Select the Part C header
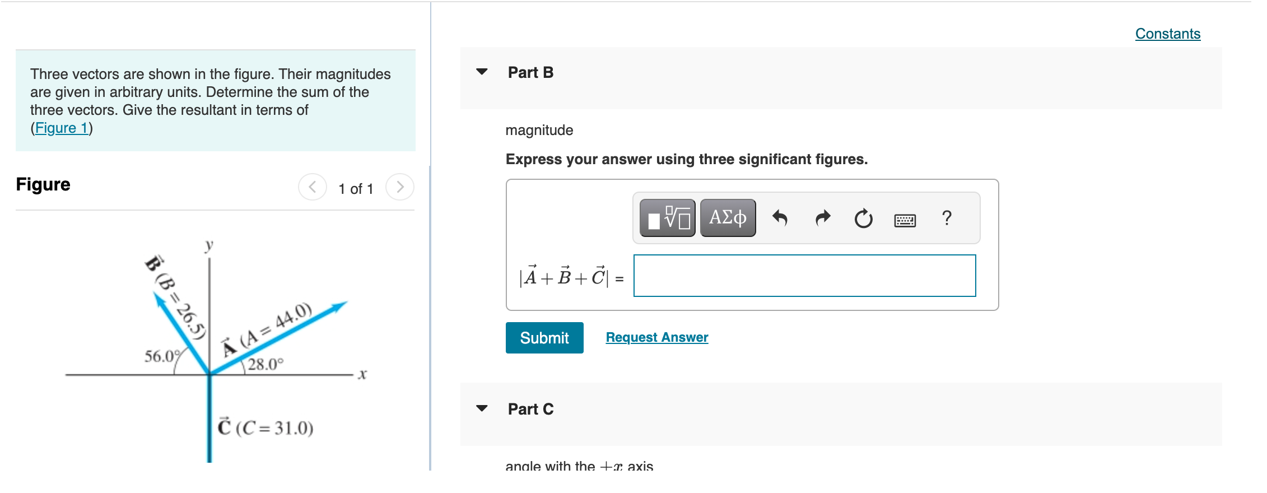1267x493 pixels. (529, 409)
